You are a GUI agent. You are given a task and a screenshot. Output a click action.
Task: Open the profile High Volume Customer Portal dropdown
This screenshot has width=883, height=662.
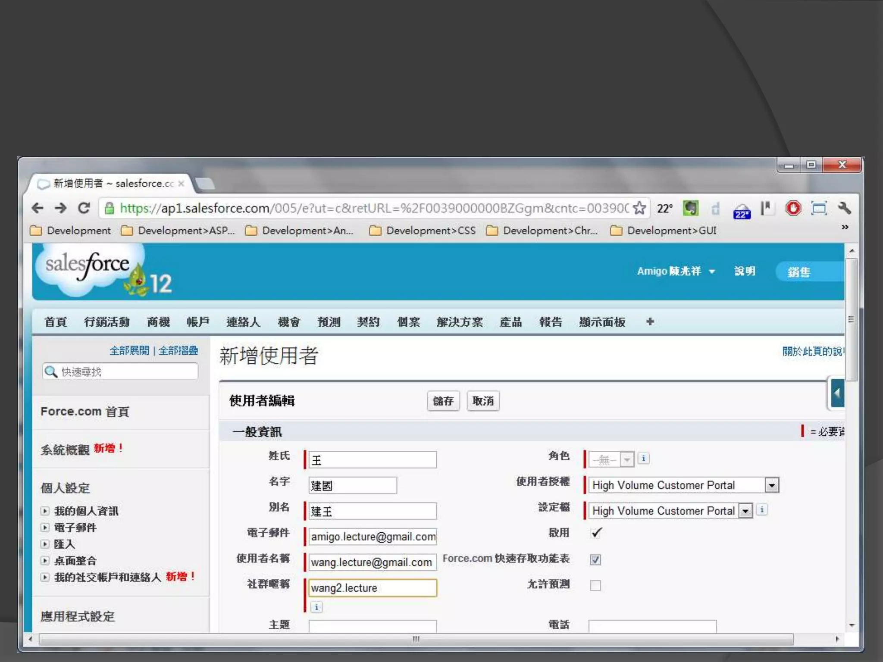click(x=745, y=511)
